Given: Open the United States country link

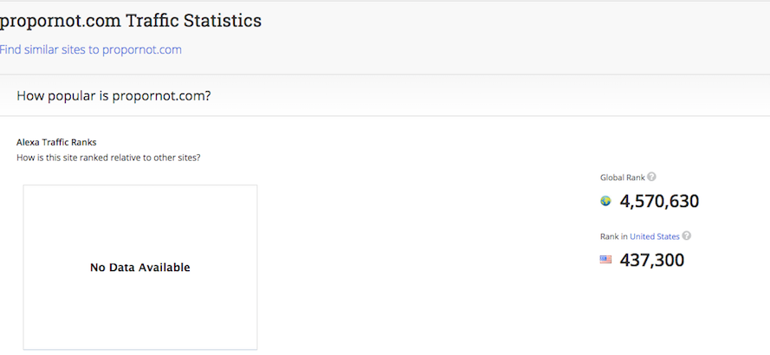Looking at the screenshot, I should click(x=655, y=236).
